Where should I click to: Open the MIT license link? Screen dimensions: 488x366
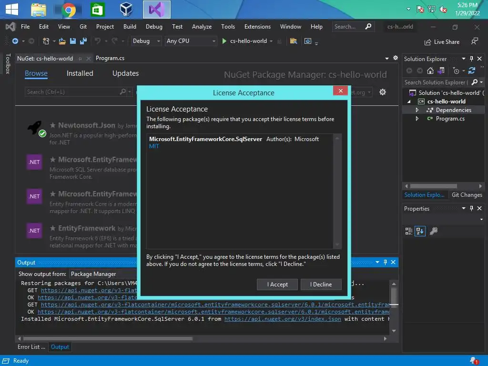(x=154, y=146)
